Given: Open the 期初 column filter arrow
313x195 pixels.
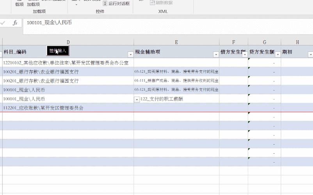Looking at the screenshot, I should (311, 55).
